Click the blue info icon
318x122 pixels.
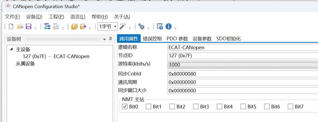168,26
